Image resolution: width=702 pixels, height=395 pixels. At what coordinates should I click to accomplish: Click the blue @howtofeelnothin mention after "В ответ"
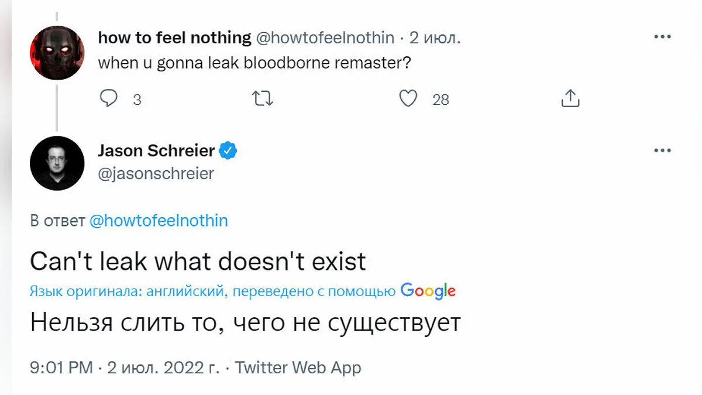[159, 221]
